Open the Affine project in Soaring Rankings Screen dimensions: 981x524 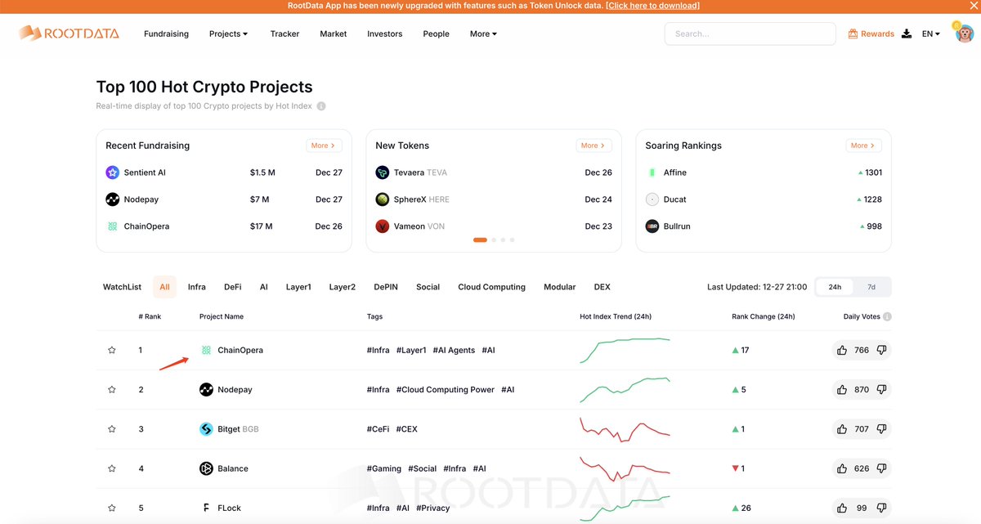coord(675,172)
